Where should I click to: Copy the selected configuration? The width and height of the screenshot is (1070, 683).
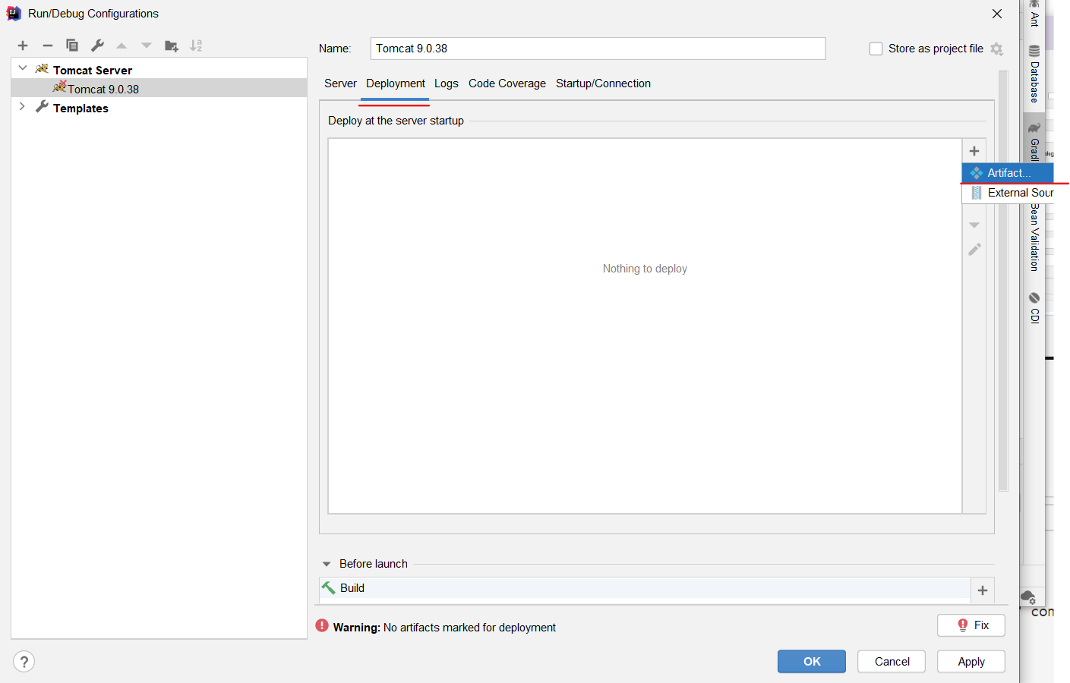72,46
